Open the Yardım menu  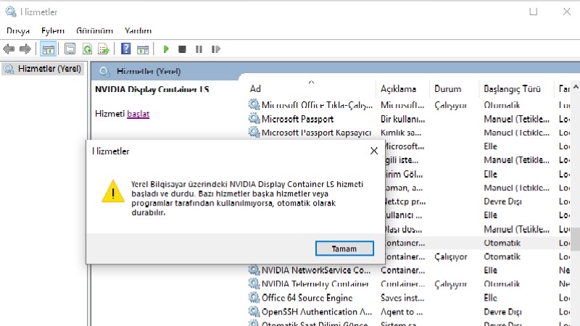pos(138,30)
